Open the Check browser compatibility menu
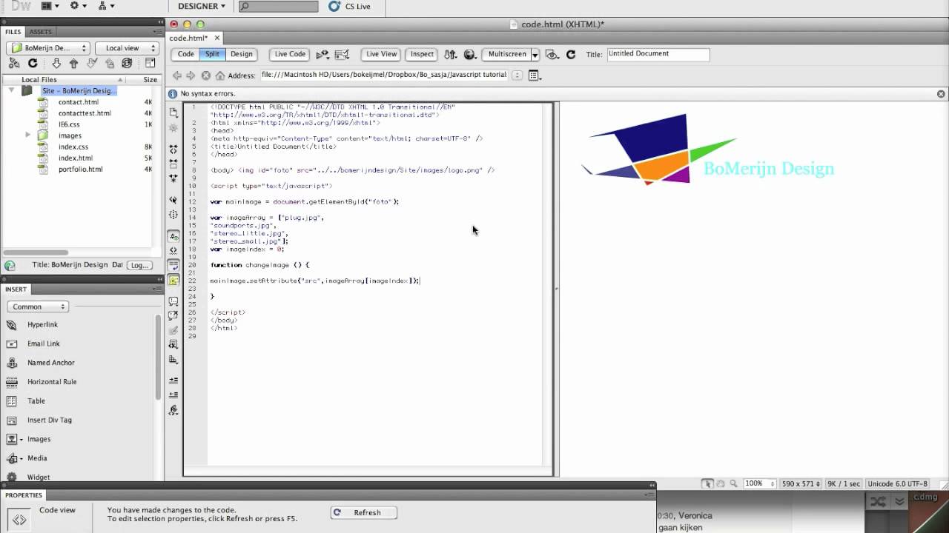949x533 pixels. pos(323,54)
